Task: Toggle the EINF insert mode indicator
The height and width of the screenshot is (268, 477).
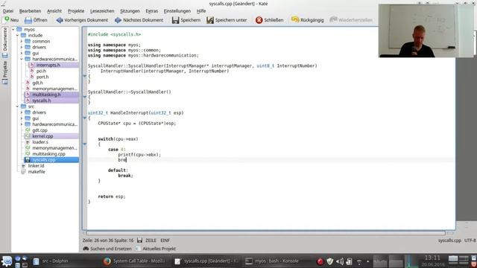Action: click(165, 240)
